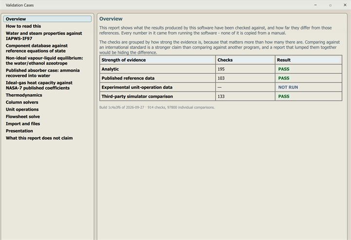Click the Validation Cases window title
Screen dimensions: 351x240
click(x=19, y=5)
